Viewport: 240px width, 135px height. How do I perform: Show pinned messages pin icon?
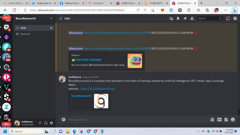click(x=185, y=18)
